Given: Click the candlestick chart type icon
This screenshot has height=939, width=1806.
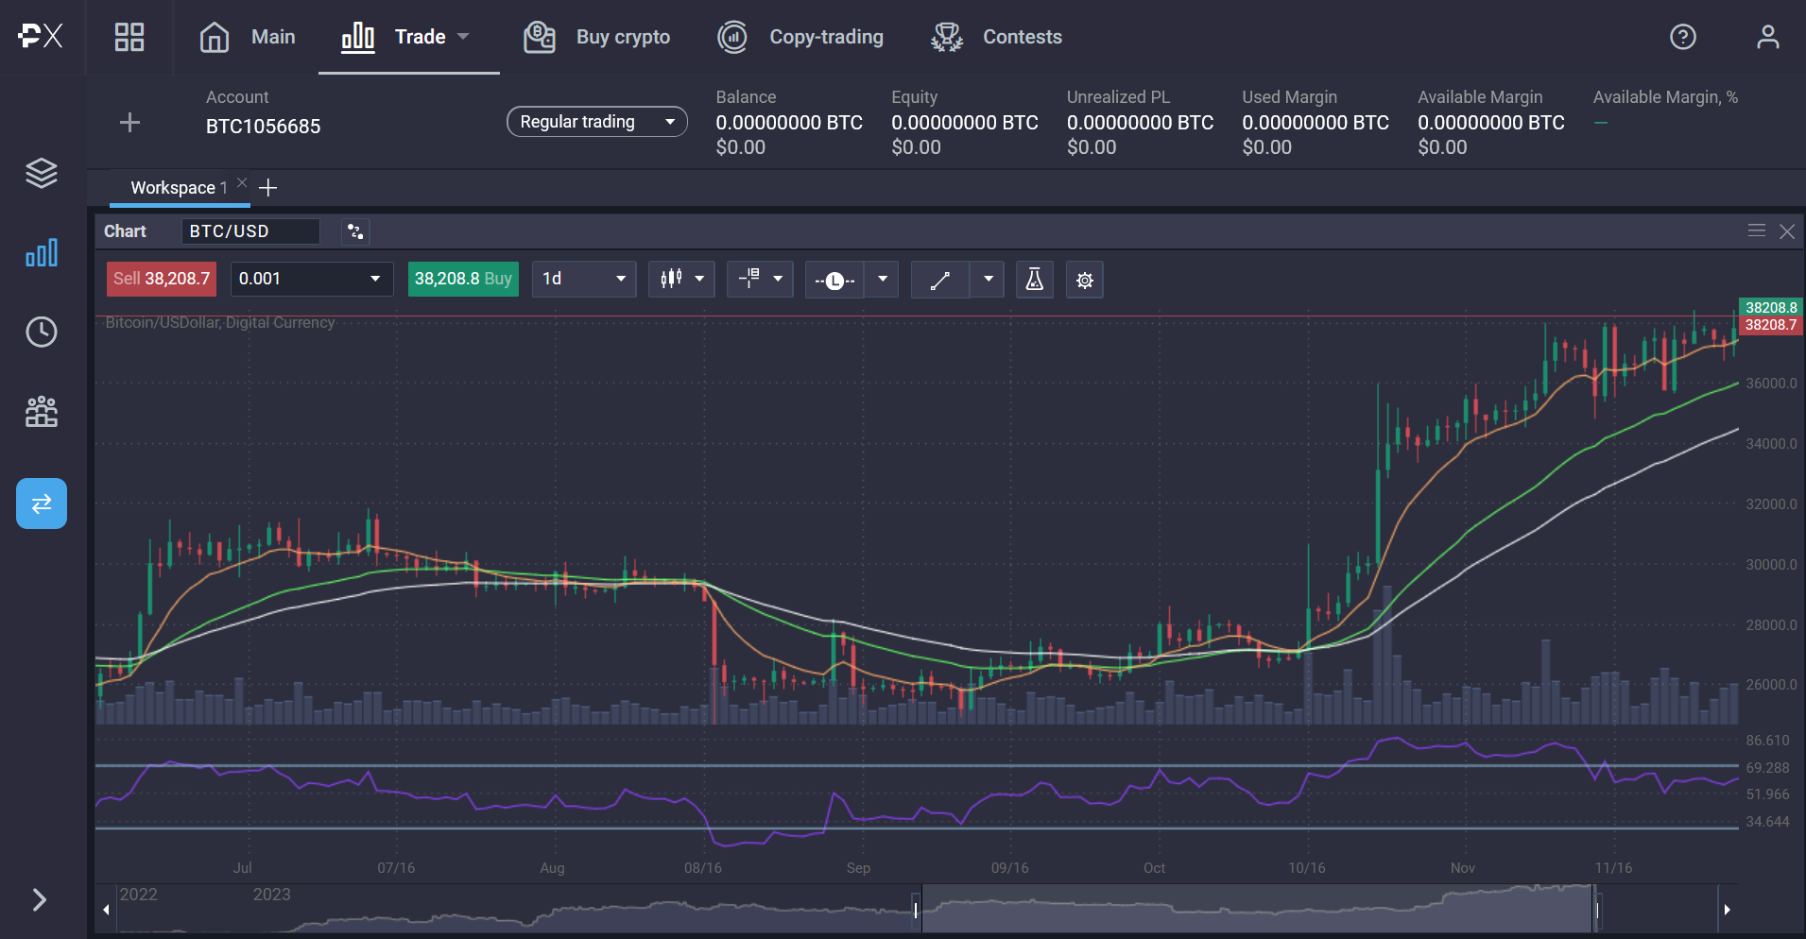Looking at the screenshot, I should [671, 279].
